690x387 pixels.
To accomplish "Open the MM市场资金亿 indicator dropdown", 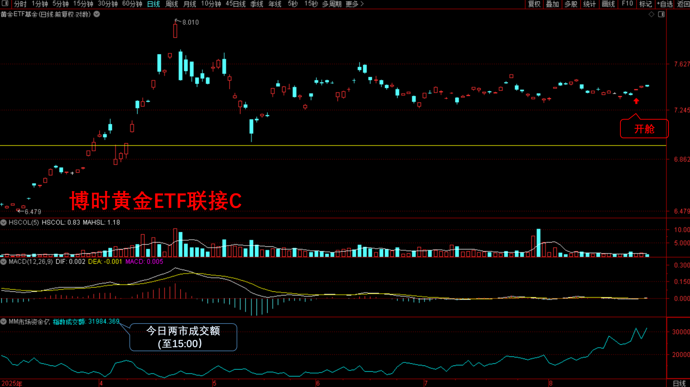I will point(4,322).
